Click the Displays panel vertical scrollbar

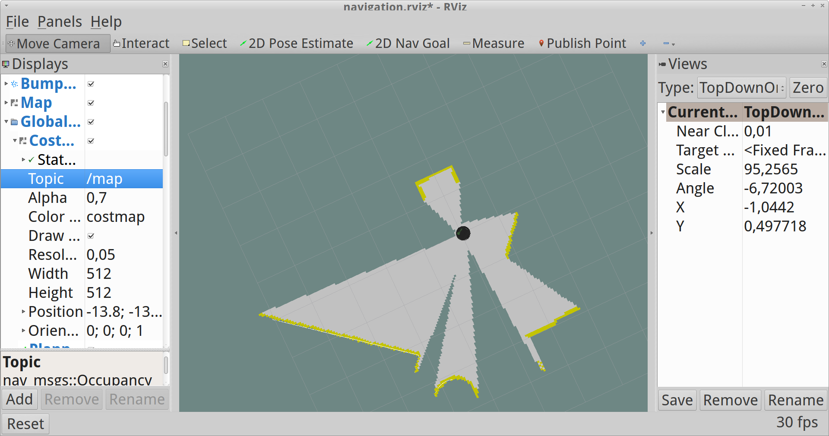(x=166, y=130)
